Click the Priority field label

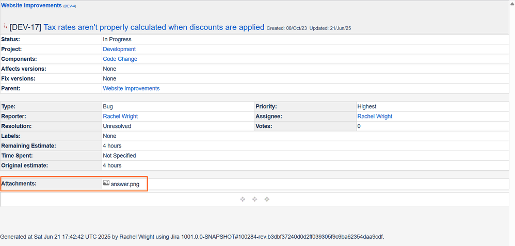click(x=266, y=106)
